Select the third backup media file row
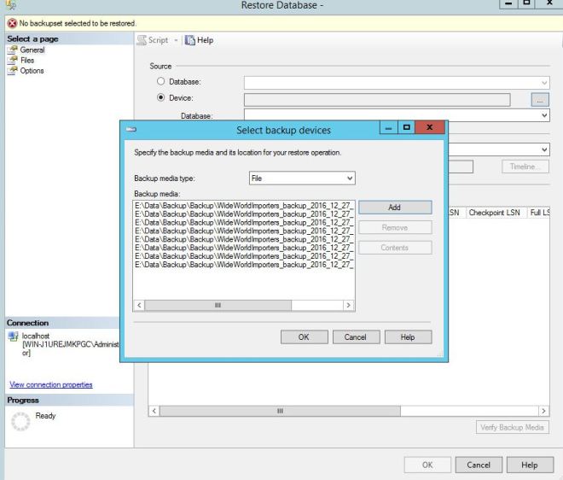This screenshot has height=480, width=563. pos(244,223)
